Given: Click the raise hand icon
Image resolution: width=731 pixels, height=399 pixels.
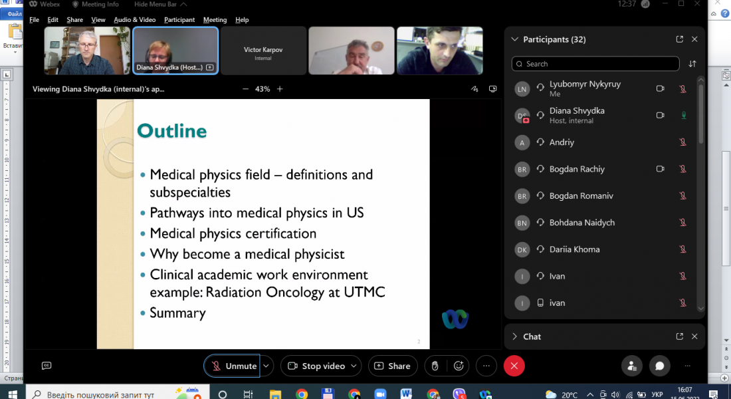Looking at the screenshot, I should point(435,366).
